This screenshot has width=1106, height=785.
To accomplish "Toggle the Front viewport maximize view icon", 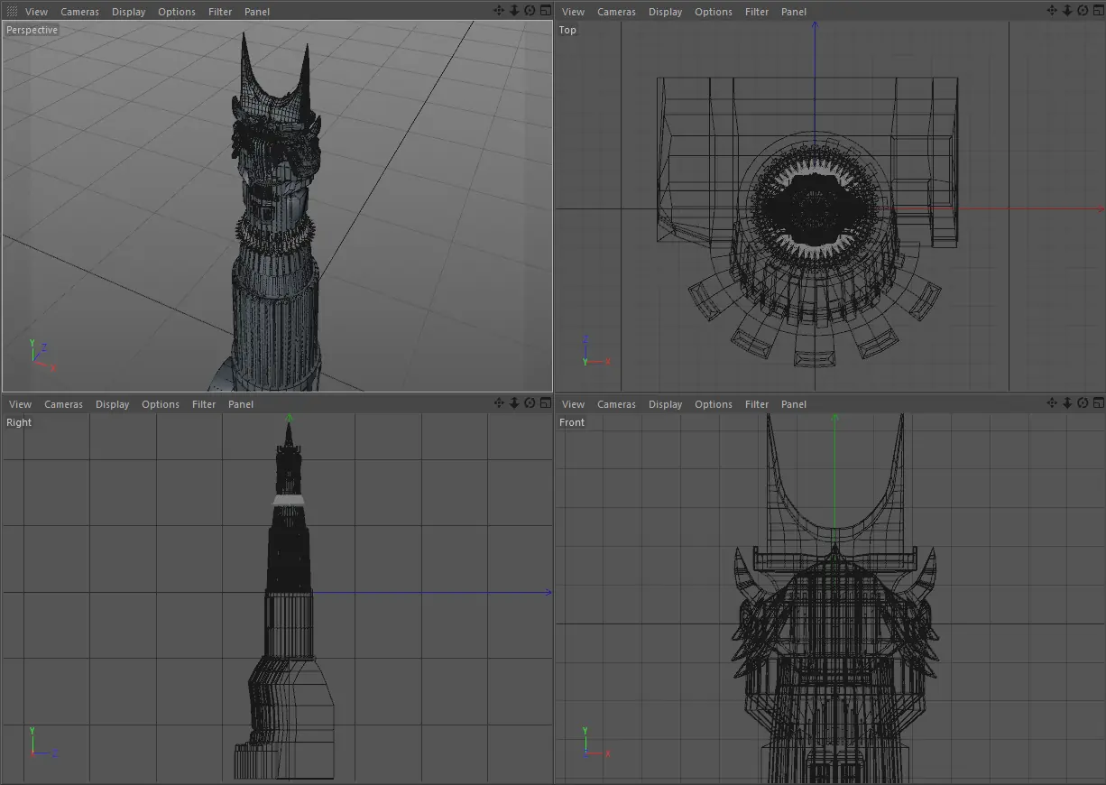I will [x=1098, y=403].
